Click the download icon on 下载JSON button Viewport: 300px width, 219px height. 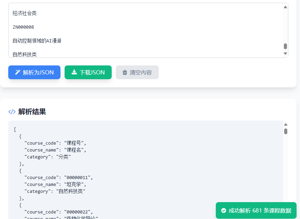[74, 72]
